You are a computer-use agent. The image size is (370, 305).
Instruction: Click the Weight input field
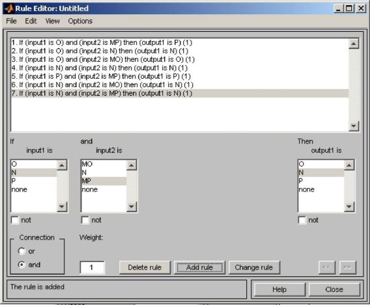click(92, 267)
